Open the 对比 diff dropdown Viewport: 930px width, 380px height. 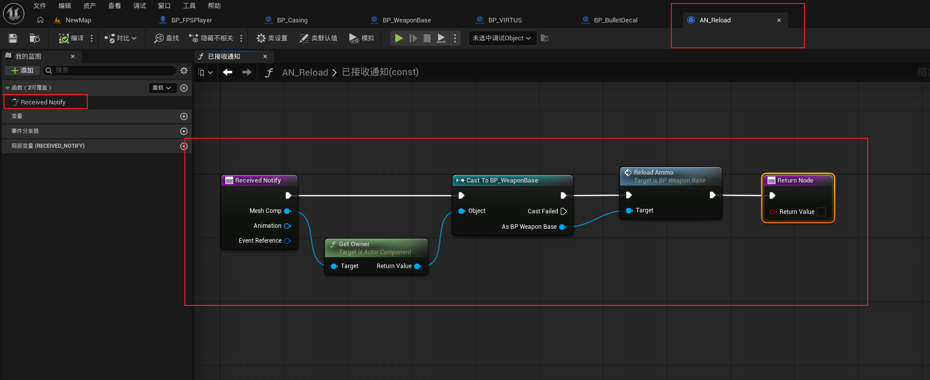click(x=121, y=38)
